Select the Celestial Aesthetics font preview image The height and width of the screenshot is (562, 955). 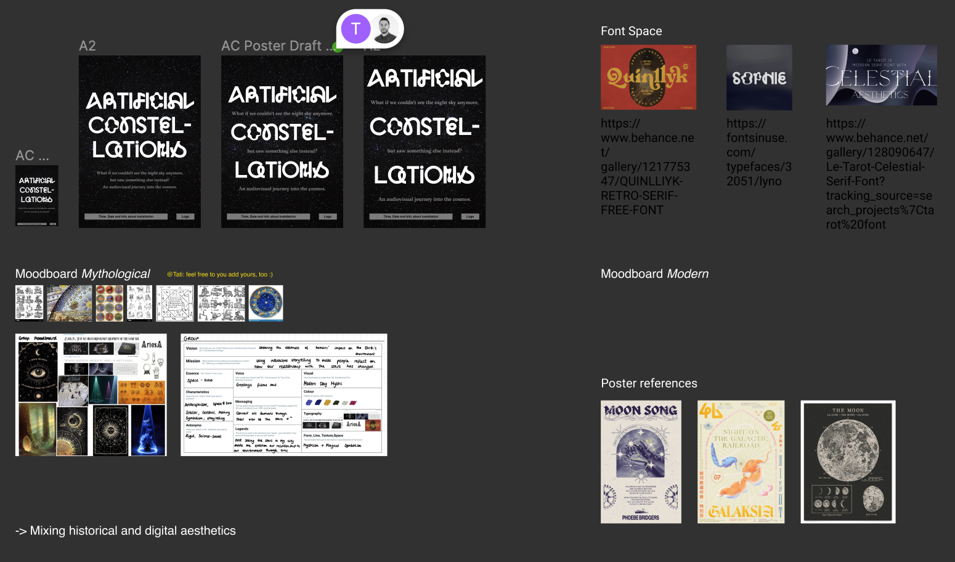[882, 75]
